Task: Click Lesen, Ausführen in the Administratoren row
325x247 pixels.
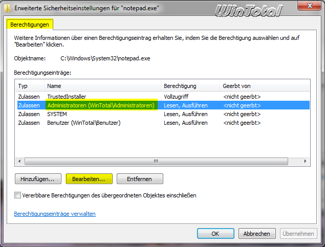Action: tap(186, 105)
